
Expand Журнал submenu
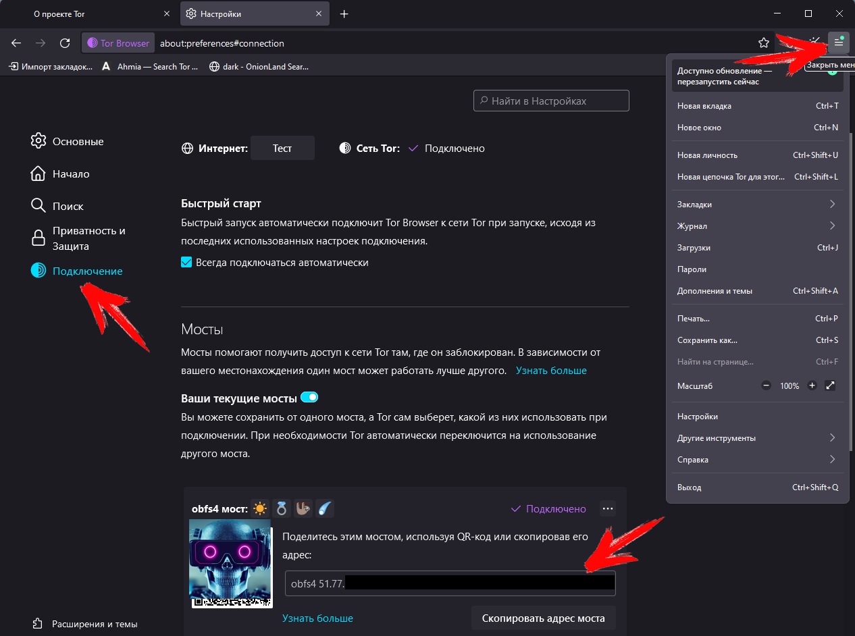click(758, 226)
